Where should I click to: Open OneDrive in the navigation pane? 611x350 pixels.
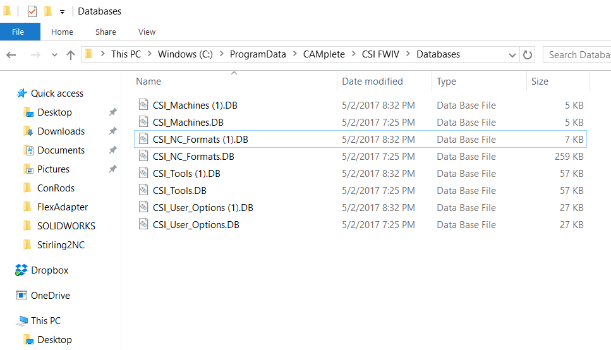51,296
